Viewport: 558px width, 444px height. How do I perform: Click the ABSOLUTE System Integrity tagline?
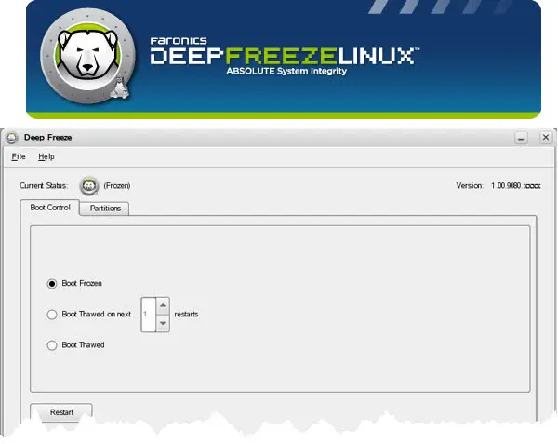pos(286,72)
